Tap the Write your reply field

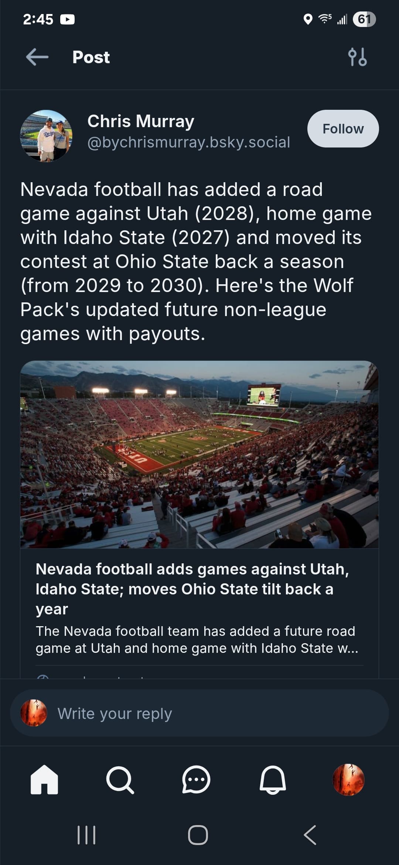coord(199,713)
